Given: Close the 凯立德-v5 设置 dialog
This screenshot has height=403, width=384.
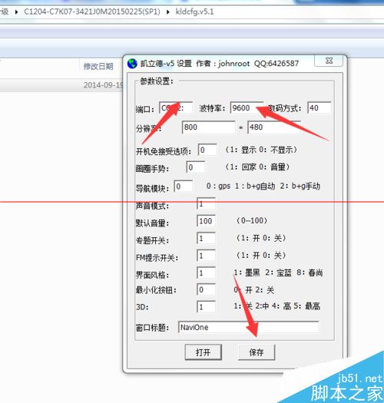Looking at the screenshot, I should click(x=329, y=61).
